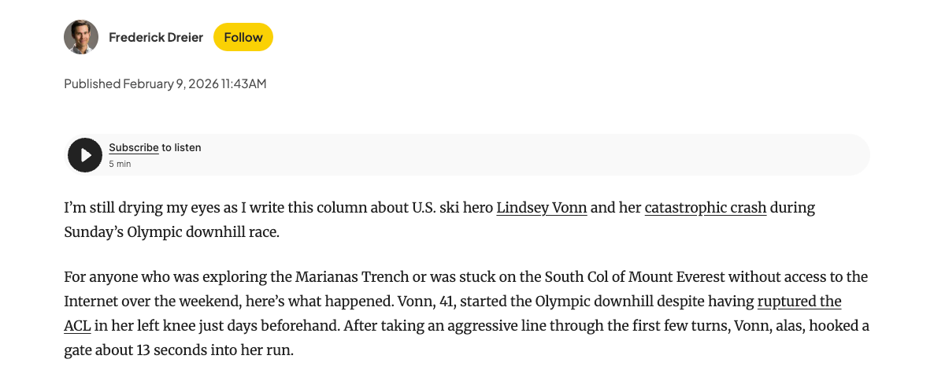Viewport: 945px width, 374px height.
Task: Follow author Frederick Dreier
Action: (x=243, y=37)
